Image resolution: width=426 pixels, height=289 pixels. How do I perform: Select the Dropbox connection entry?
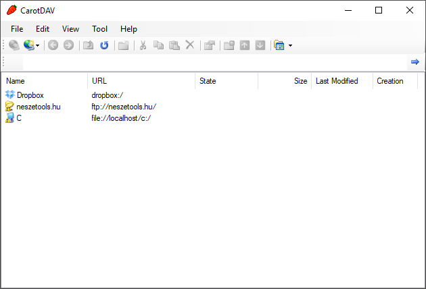click(30, 95)
